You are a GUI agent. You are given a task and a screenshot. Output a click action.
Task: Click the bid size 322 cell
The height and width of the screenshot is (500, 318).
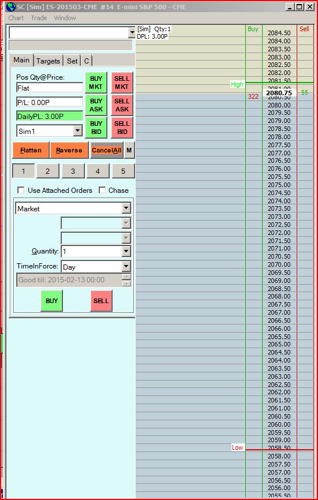253,96
